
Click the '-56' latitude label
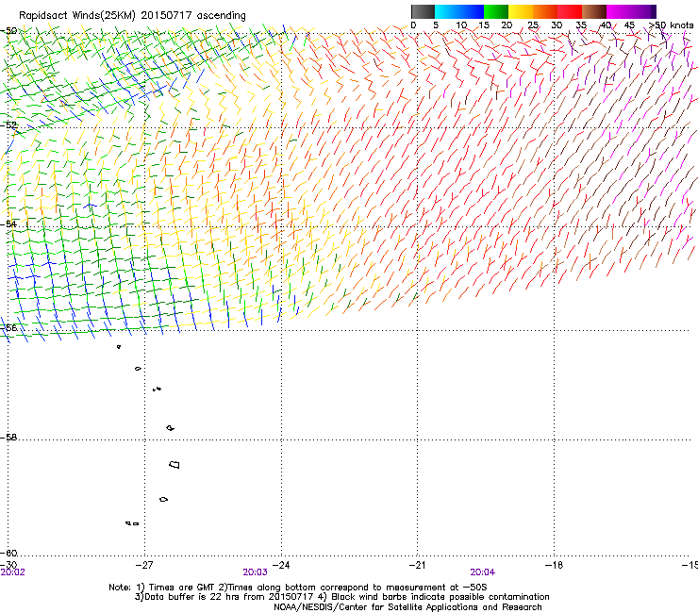tap(8, 327)
